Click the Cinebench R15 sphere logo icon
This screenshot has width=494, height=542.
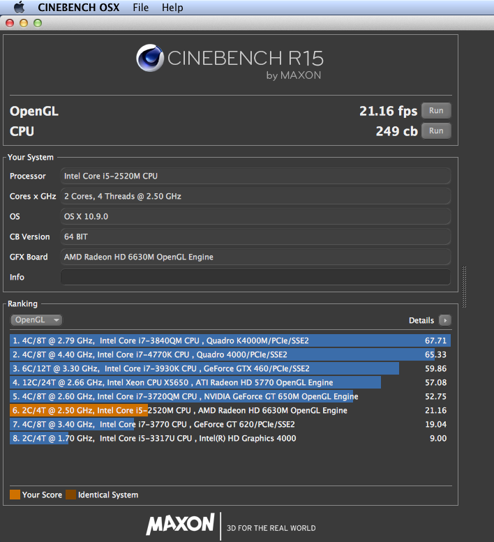[x=150, y=58]
